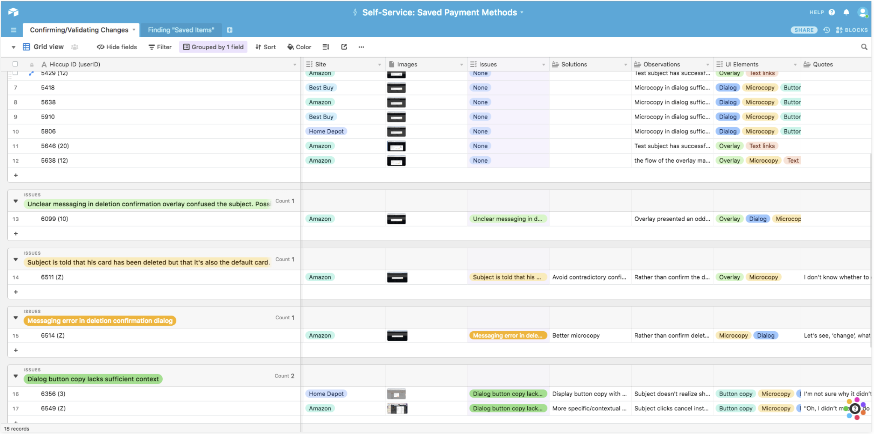Open the Hiccup ID column dropdown
This screenshot has height=434, width=874.
click(294, 65)
